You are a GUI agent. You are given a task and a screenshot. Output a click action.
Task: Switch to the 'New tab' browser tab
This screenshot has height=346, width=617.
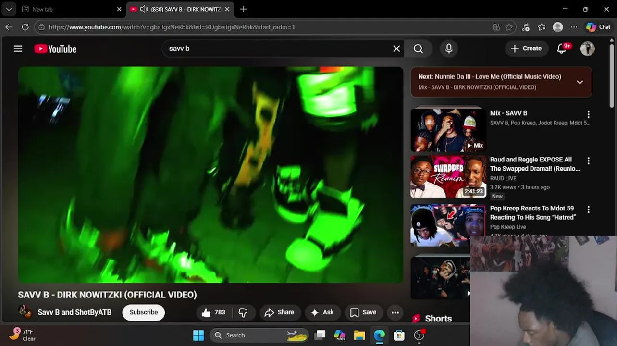71,9
